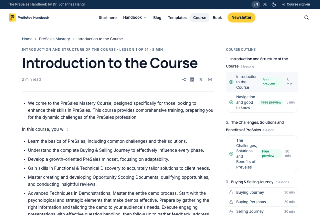Viewport: 320px width, 215px height.
Task: Click the PreSales Handbook logo
Action: [29, 17]
